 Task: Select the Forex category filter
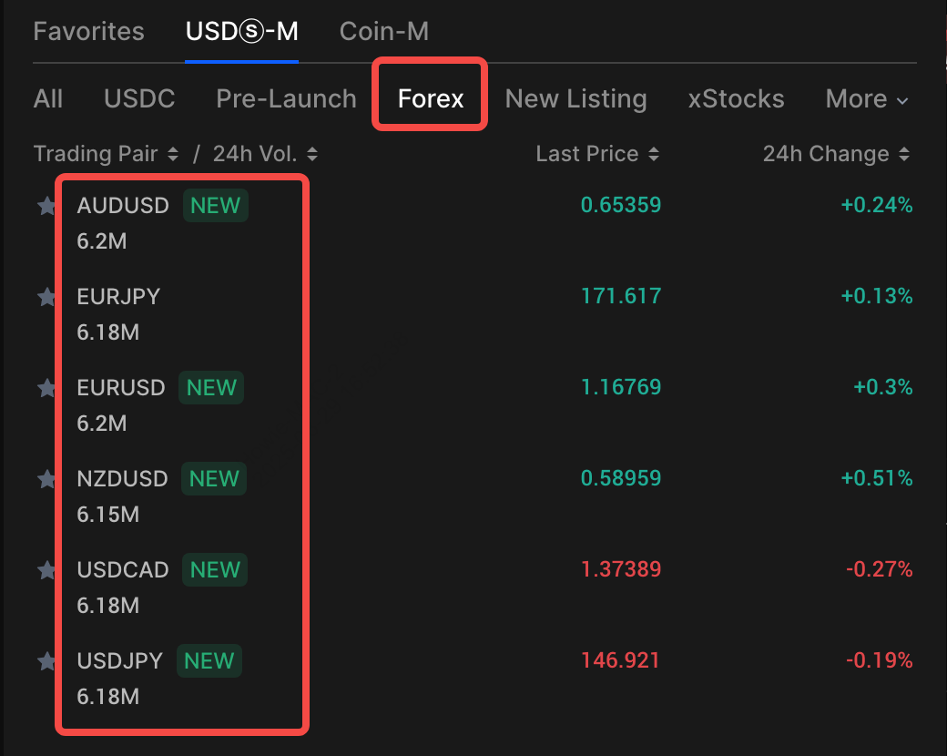coord(431,99)
